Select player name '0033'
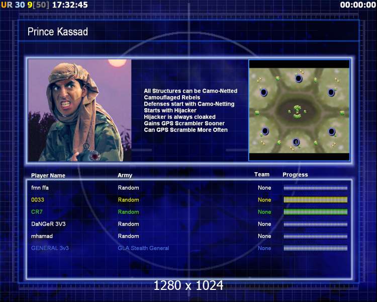The width and height of the screenshot is (377, 302). point(38,200)
